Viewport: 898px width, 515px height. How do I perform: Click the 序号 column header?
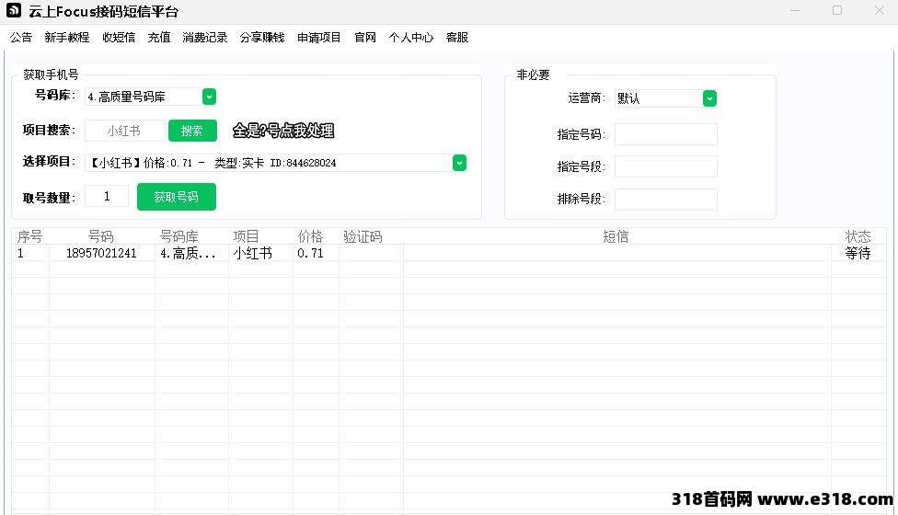click(29, 236)
